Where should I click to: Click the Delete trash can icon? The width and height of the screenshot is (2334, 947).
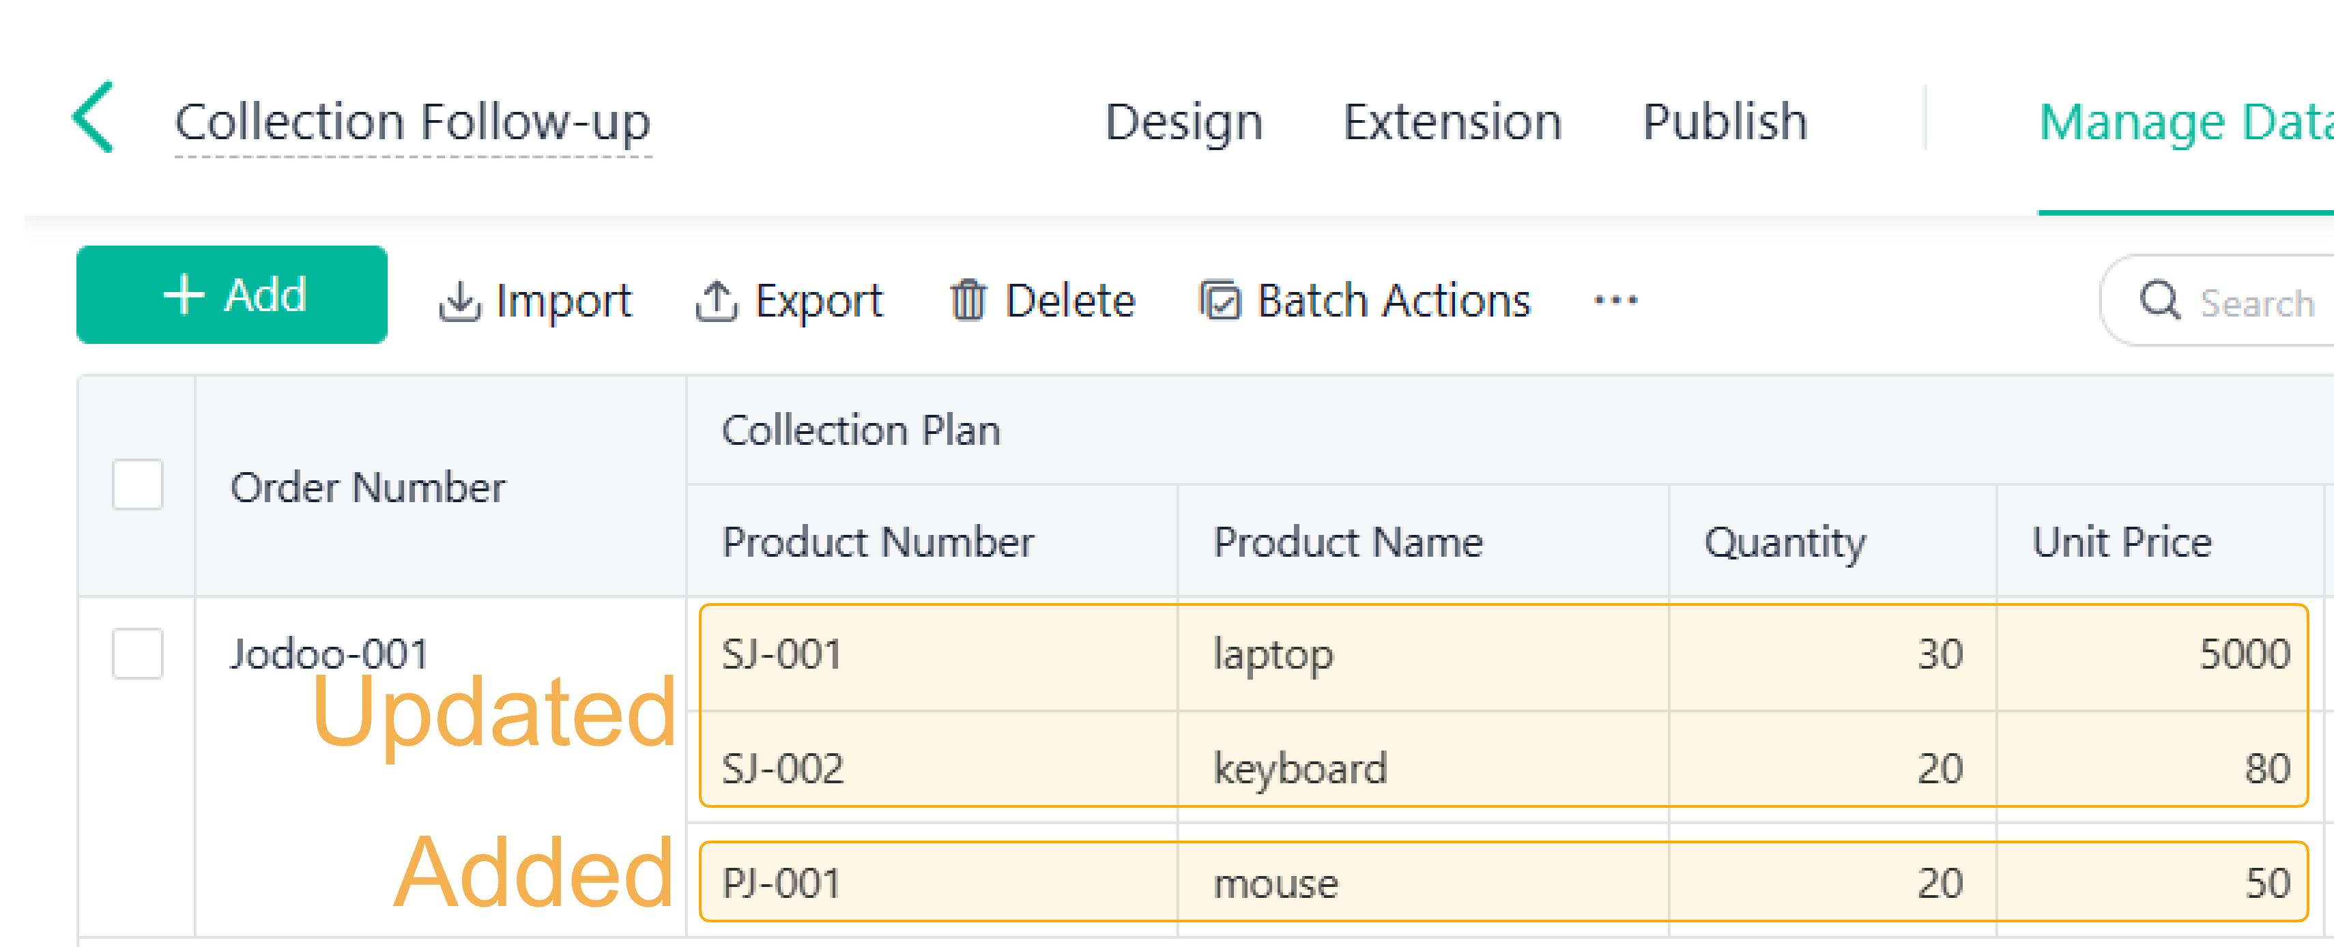[x=967, y=301]
